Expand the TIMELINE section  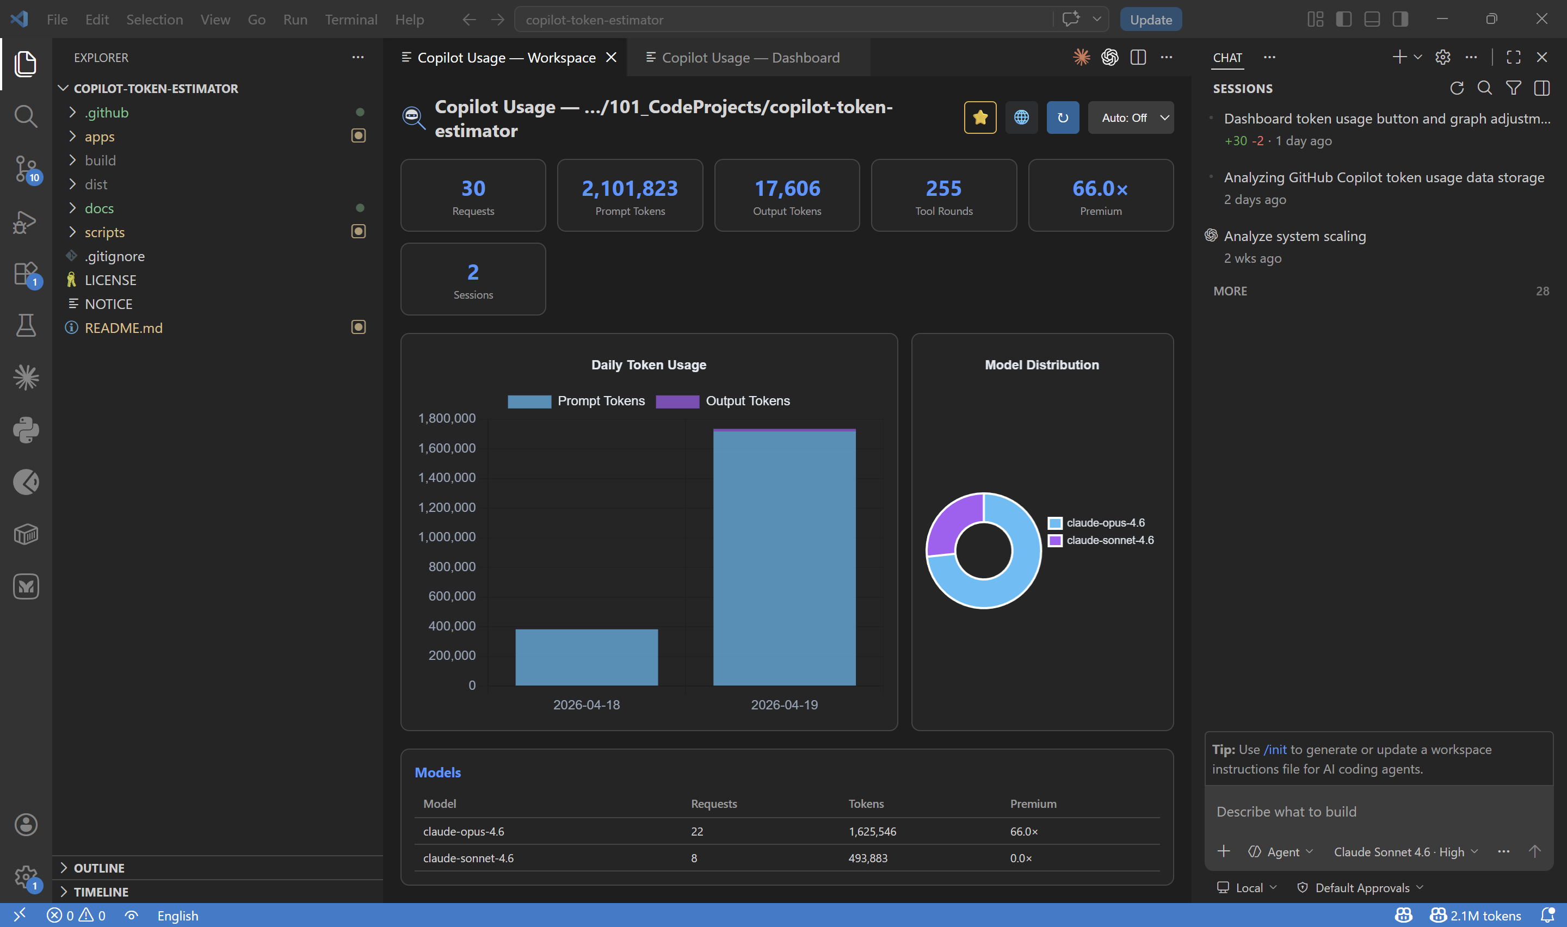tap(217, 892)
